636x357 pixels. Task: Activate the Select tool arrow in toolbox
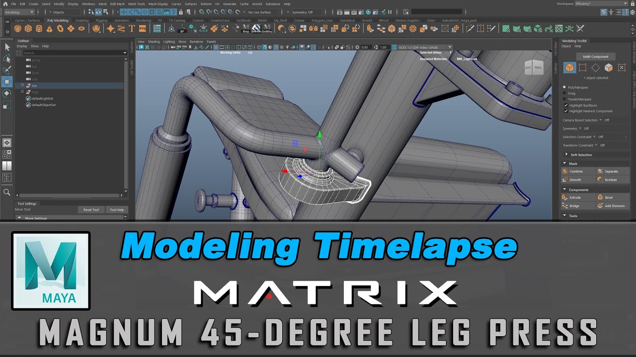7,47
